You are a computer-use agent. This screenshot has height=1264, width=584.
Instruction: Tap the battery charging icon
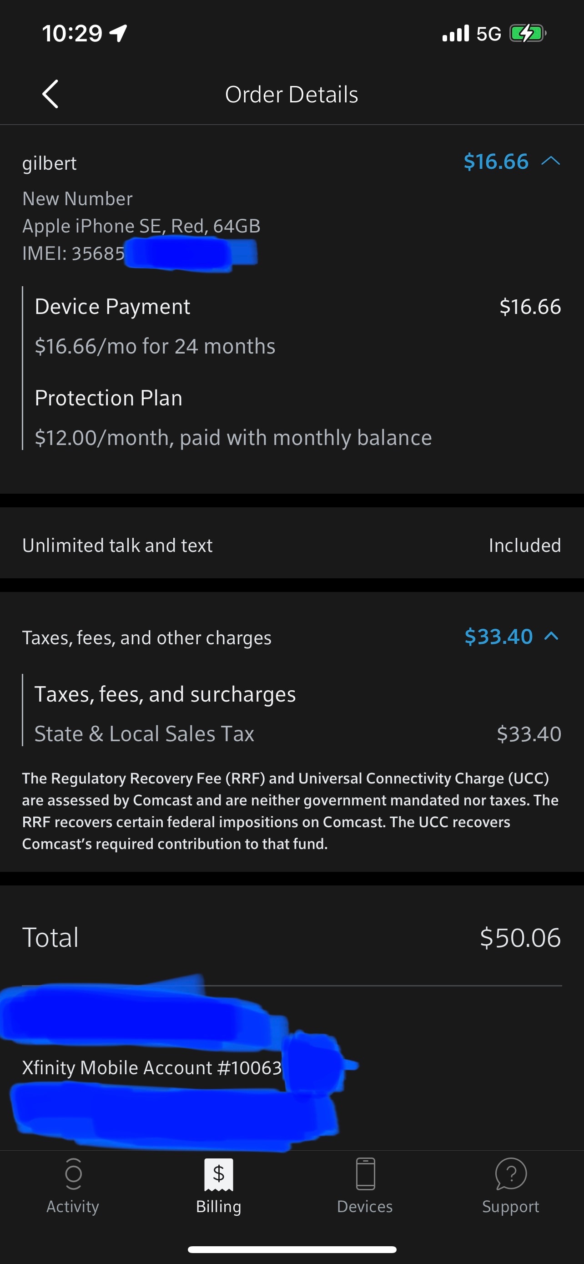click(x=528, y=33)
